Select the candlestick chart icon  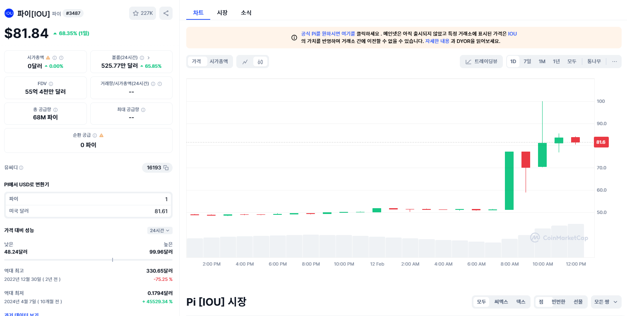coord(260,62)
